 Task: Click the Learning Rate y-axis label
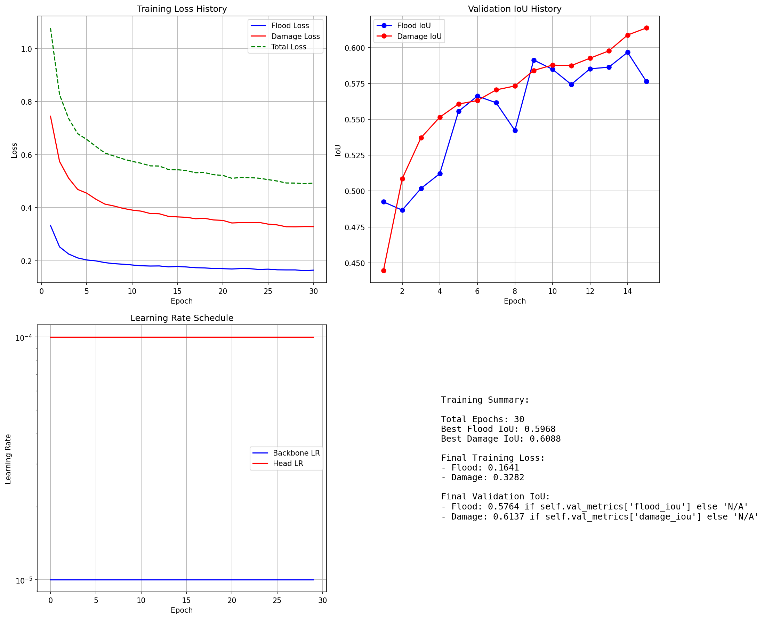8,459
